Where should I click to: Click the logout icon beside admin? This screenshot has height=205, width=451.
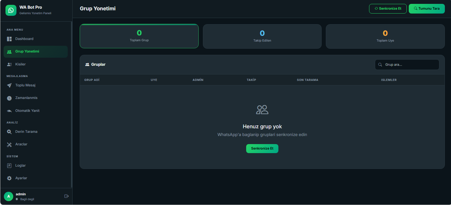(66, 196)
